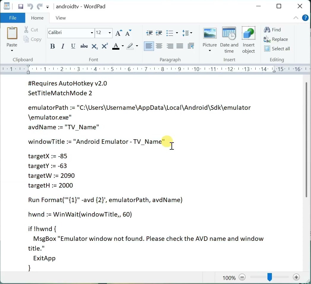Click Decrease indent icon
Screen dimensions: 311x284
pyautogui.click(x=149, y=33)
